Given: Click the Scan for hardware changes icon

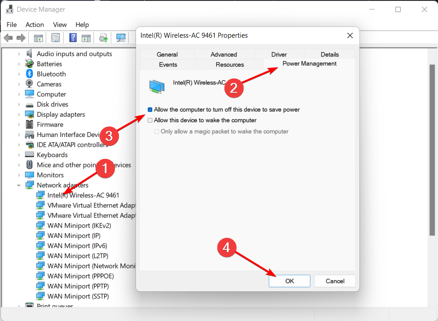Looking at the screenshot, I should point(121,38).
